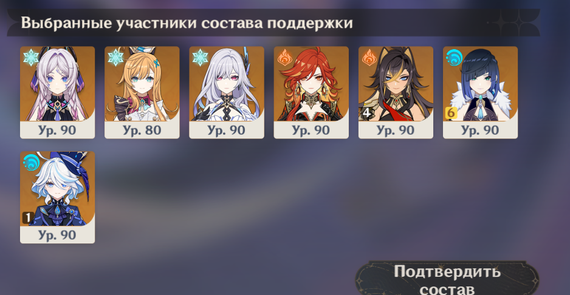Screen dimensions: 570x295
Task: Click the constellation 1 badge
Action: point(28,218)
